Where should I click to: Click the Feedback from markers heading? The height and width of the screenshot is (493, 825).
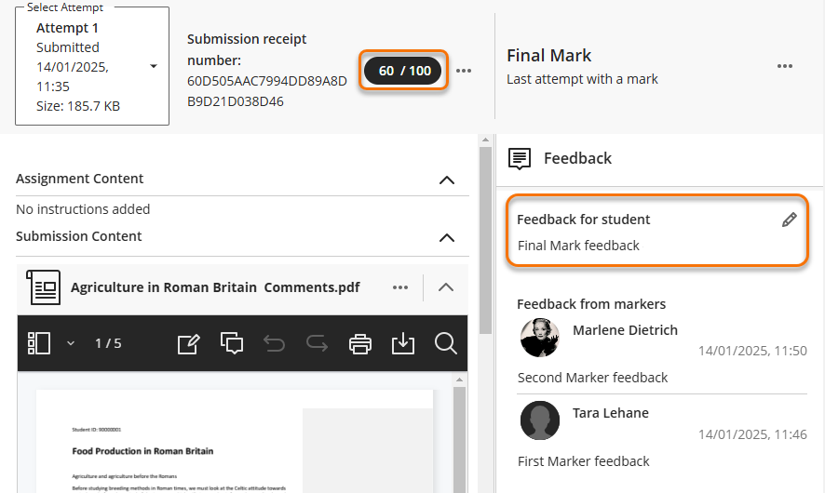click(x=591, y=304)
